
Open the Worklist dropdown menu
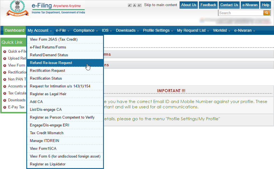(221, 31)
